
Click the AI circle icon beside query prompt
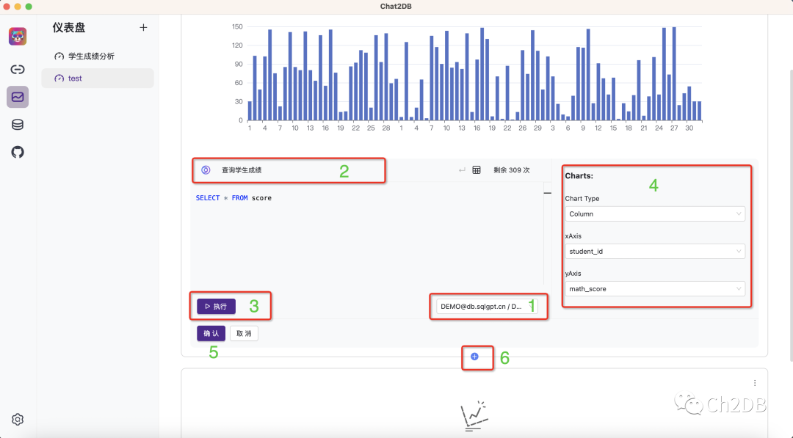point(206,170)
